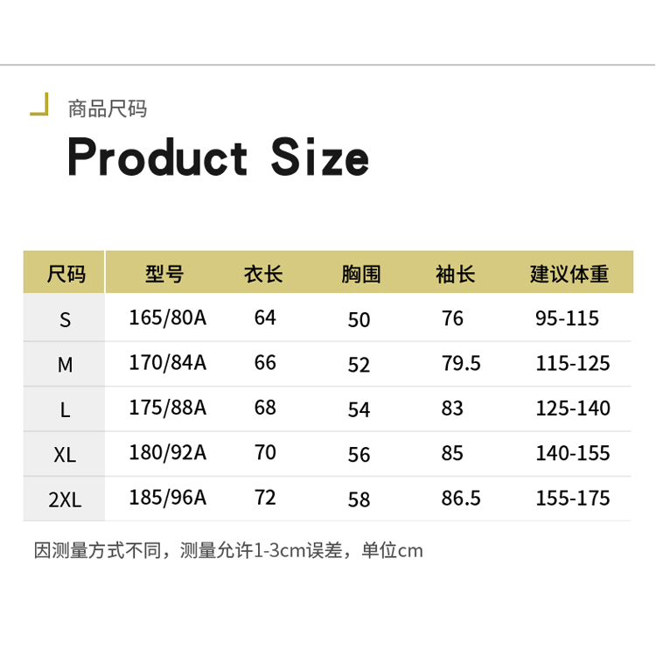Click sleeve length value 79.5
Screen dimensions: 656x656
461,363
